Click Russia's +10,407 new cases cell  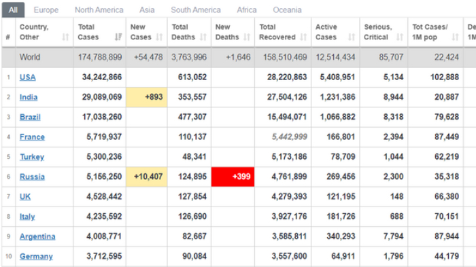pyautogui.click(x=147, y=177)
